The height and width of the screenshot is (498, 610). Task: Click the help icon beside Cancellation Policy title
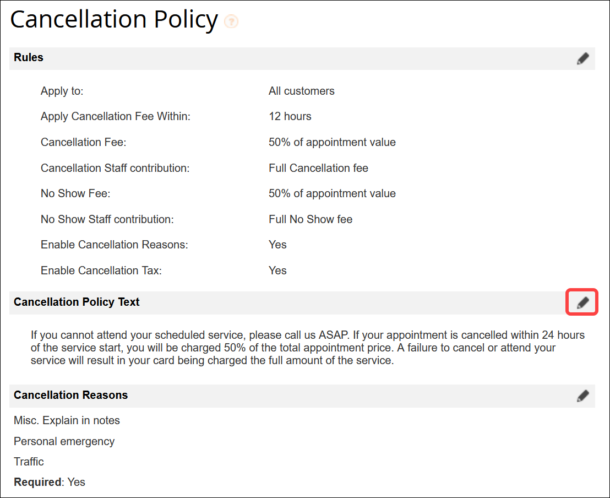click(231, 22)
